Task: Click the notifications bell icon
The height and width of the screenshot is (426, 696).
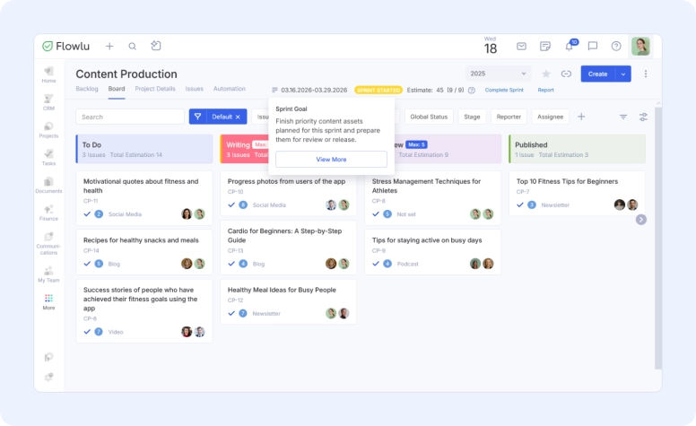Action: (x=569, y=46)
